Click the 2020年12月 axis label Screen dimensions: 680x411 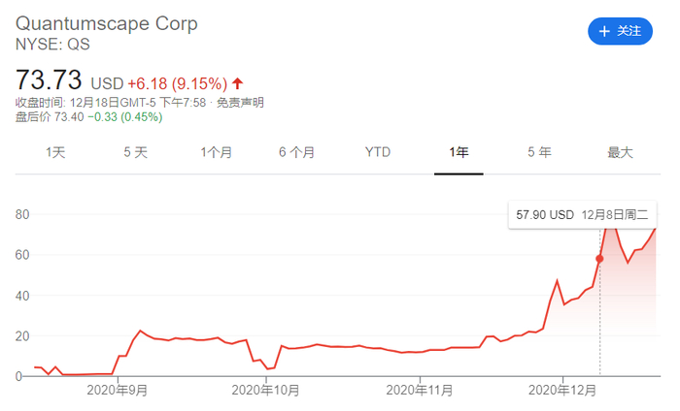point(561,390)
